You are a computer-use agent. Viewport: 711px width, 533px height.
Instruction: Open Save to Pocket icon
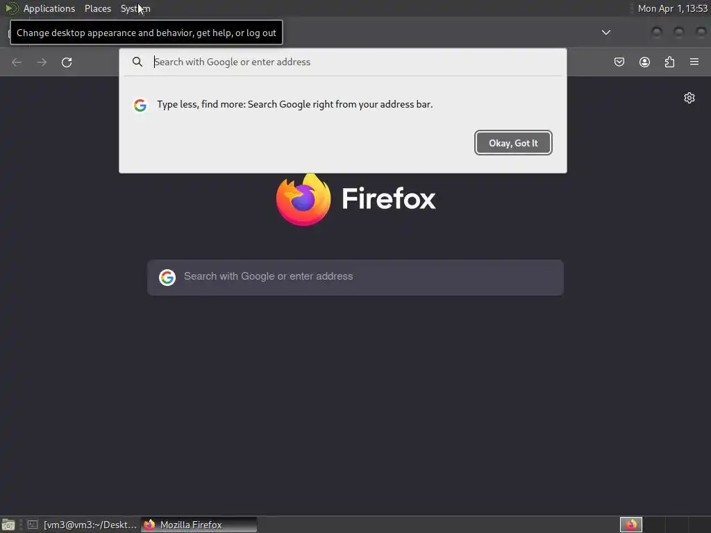pyautogui.click(x=619, y=62)
